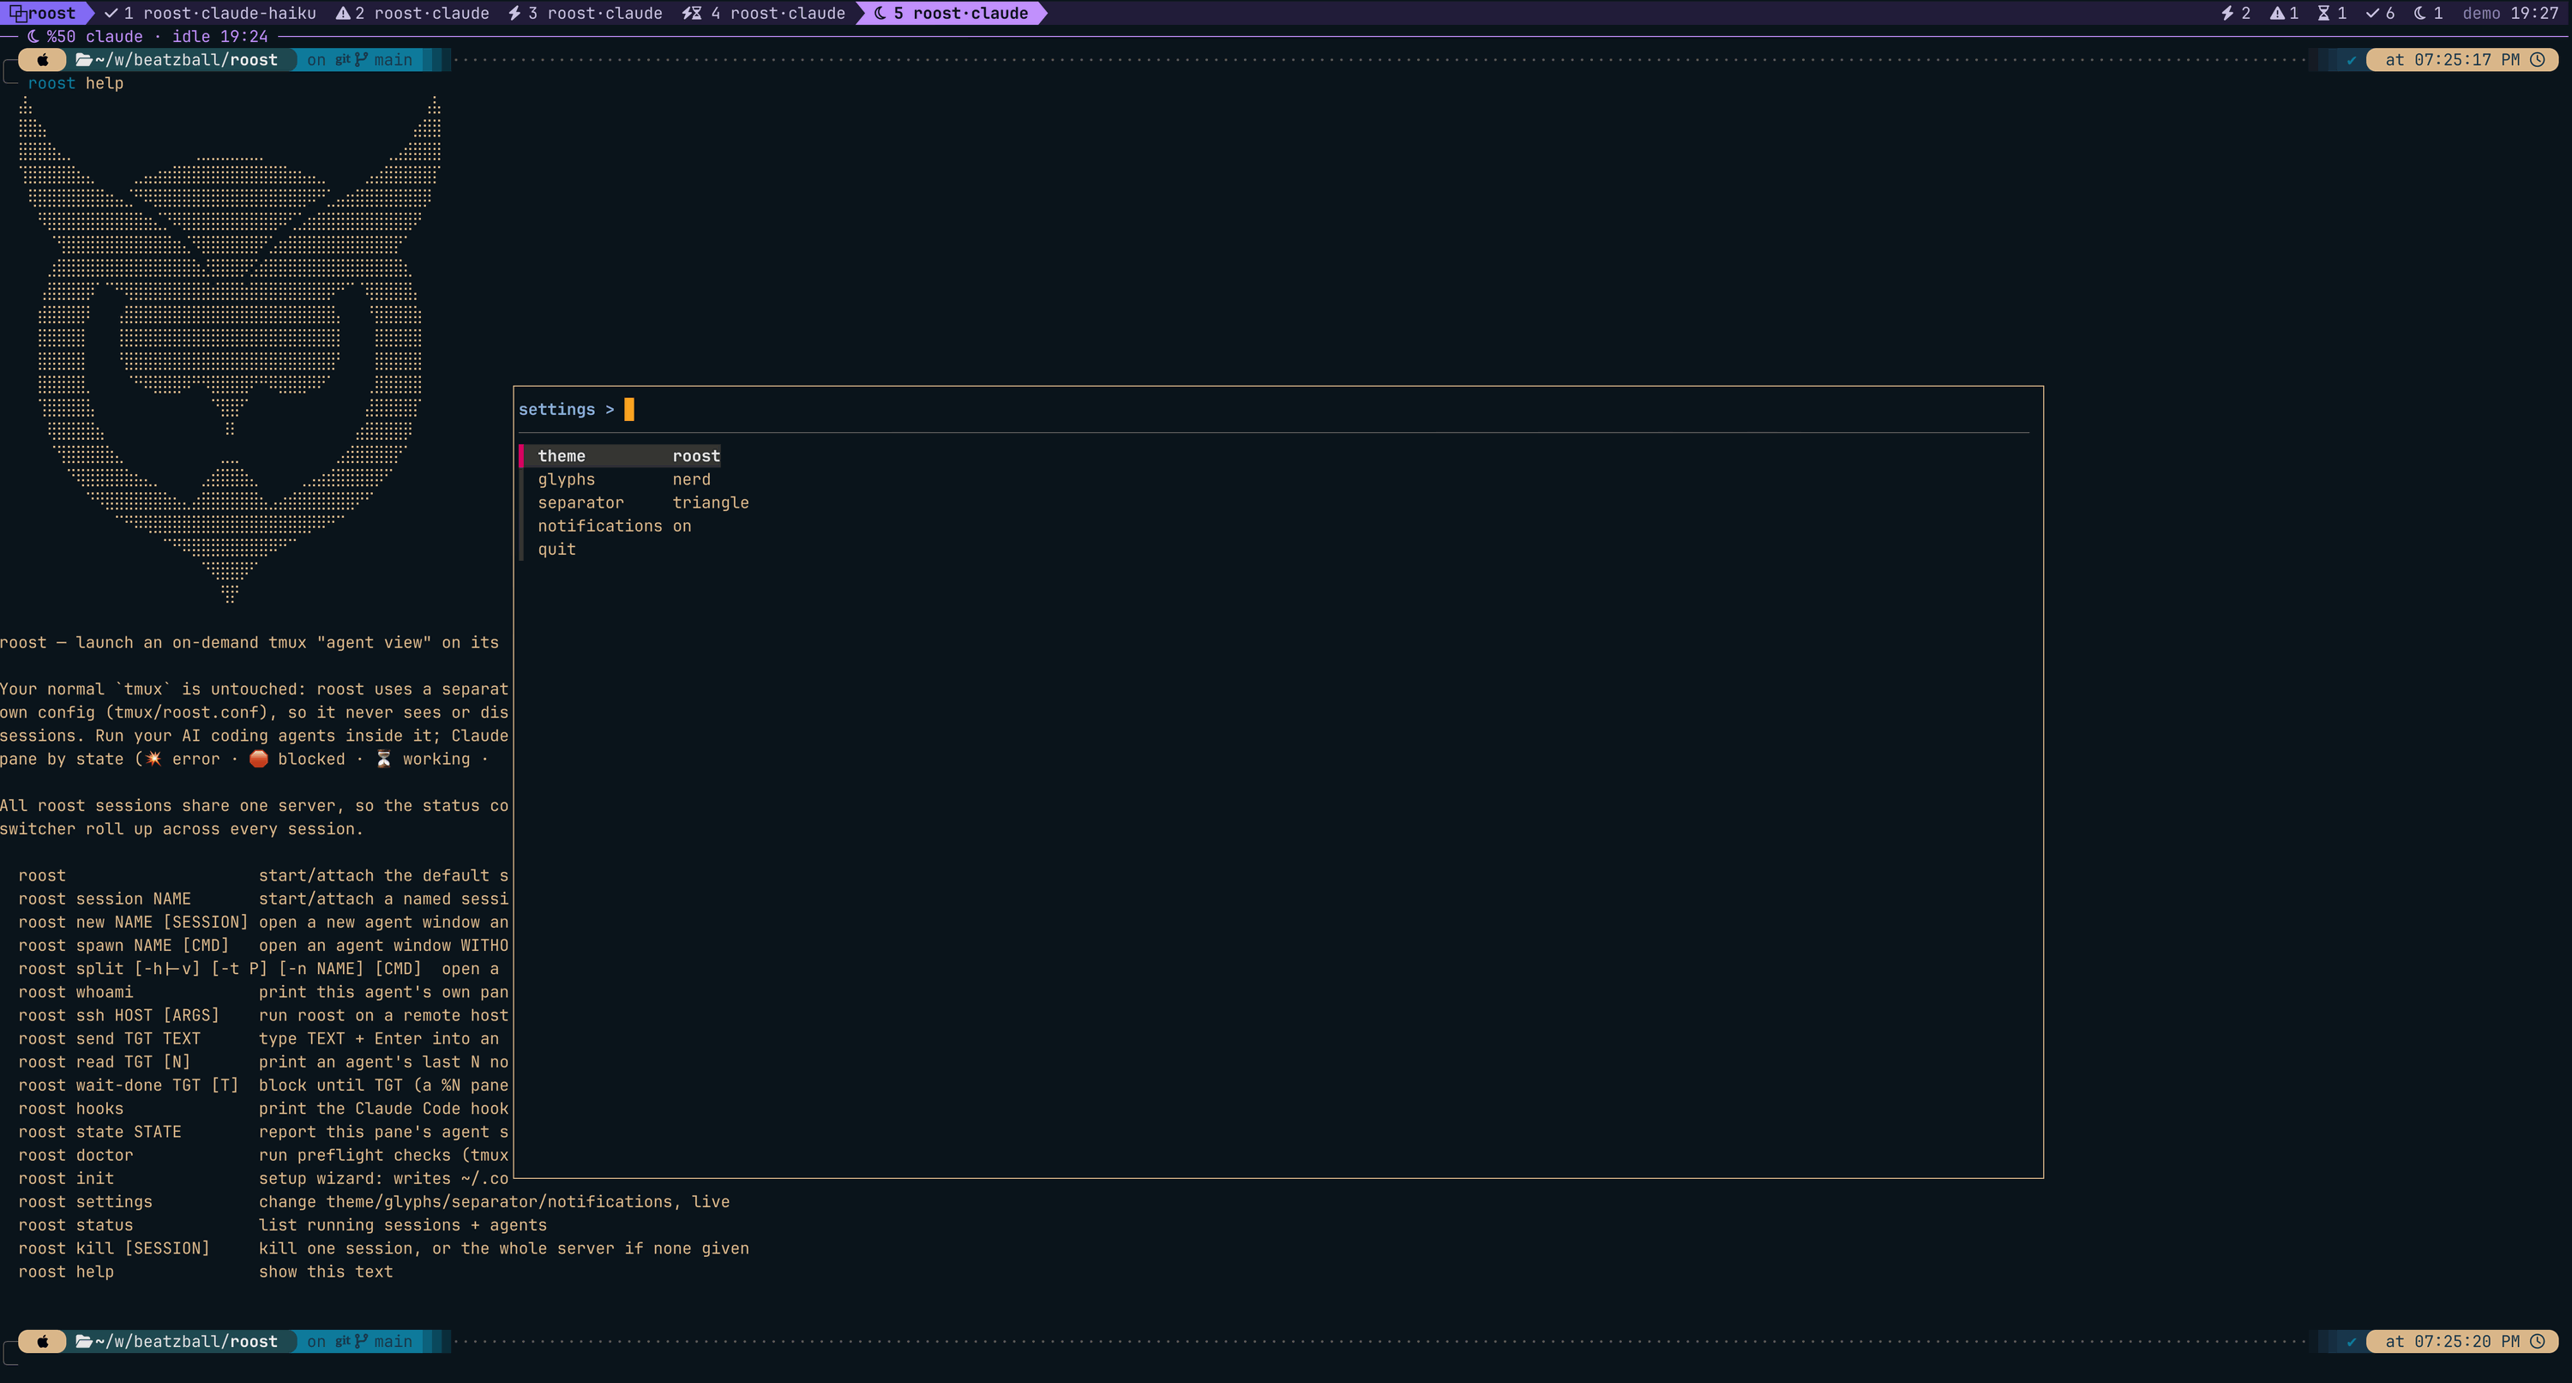The image size is (2572, 1383).
Task: Click the warning triangle count icon showing 1
Action: coord(2276,13)
